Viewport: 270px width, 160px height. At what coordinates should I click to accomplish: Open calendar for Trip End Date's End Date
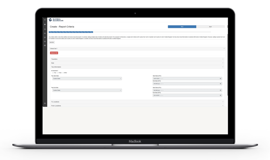click(220, 96)
